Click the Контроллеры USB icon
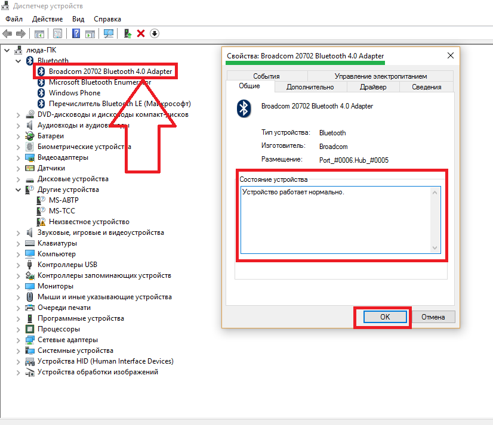Screen dimensions: 493x425 pyautogui.click(x=30, y=265)
